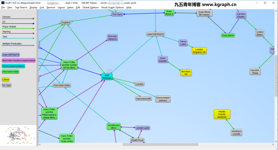
Task: Select the Place Of Birth legend entry
Action: (18, 27)
